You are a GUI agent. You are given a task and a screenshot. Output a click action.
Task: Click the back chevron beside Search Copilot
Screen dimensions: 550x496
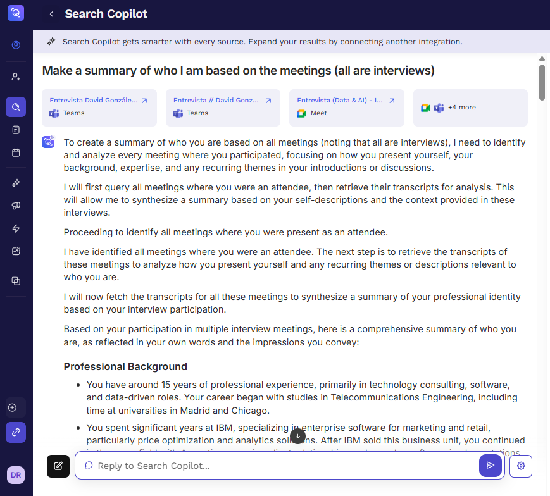(51, 14)
